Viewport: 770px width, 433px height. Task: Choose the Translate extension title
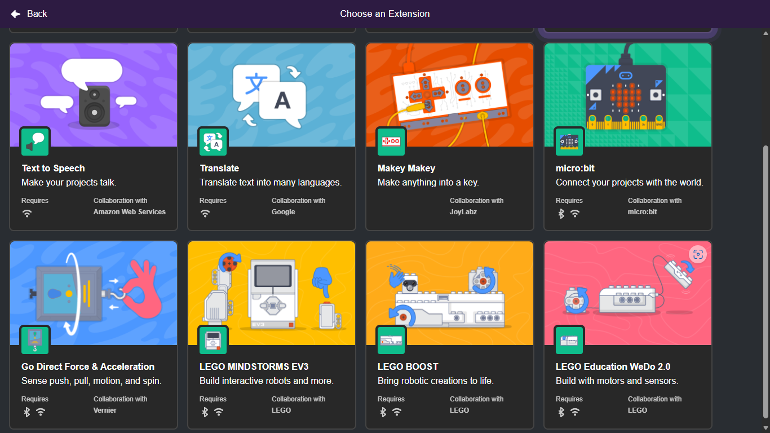[219, 168]
